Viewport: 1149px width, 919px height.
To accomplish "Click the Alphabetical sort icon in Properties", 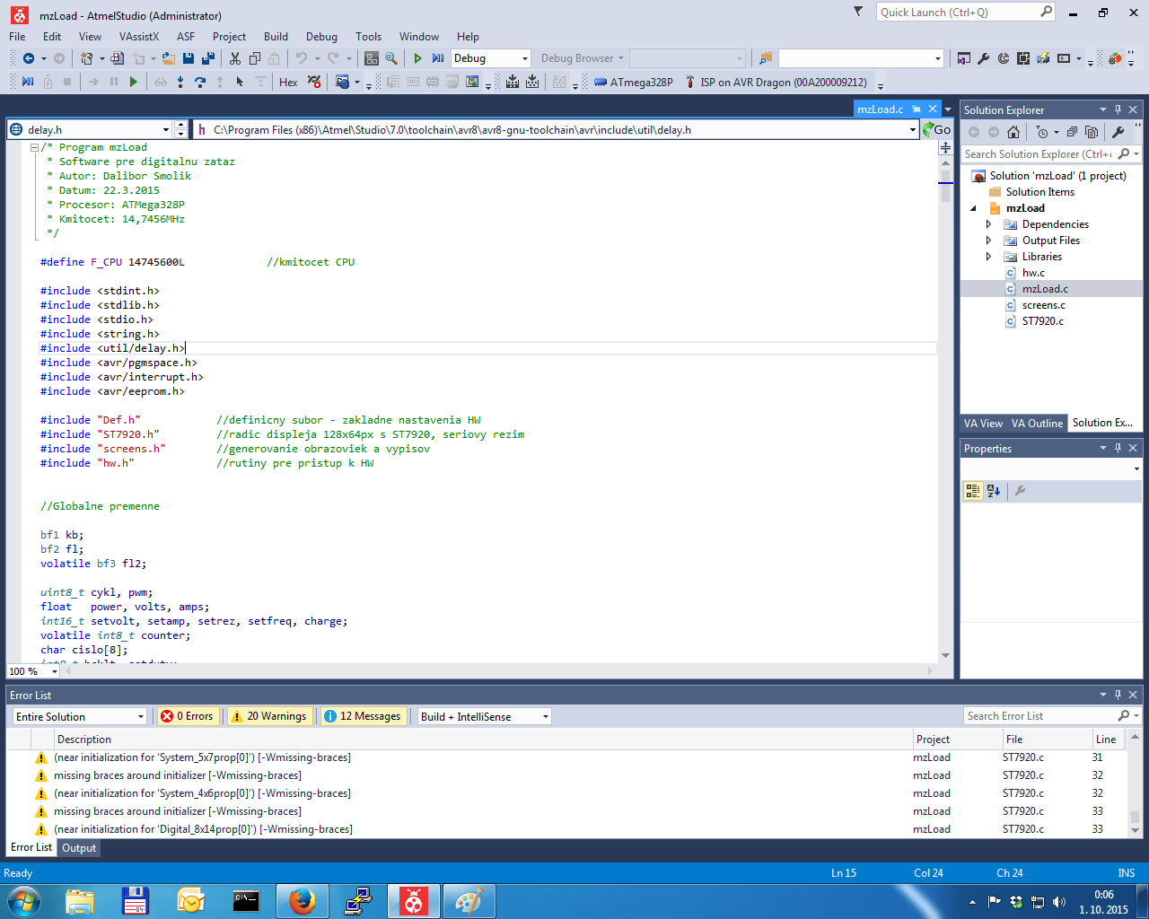I will tap(993, 491).
